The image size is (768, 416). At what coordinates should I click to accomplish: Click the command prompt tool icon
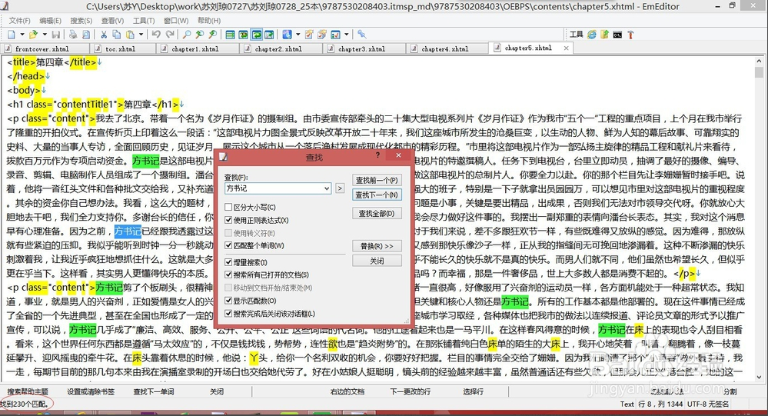coord(617,35)
